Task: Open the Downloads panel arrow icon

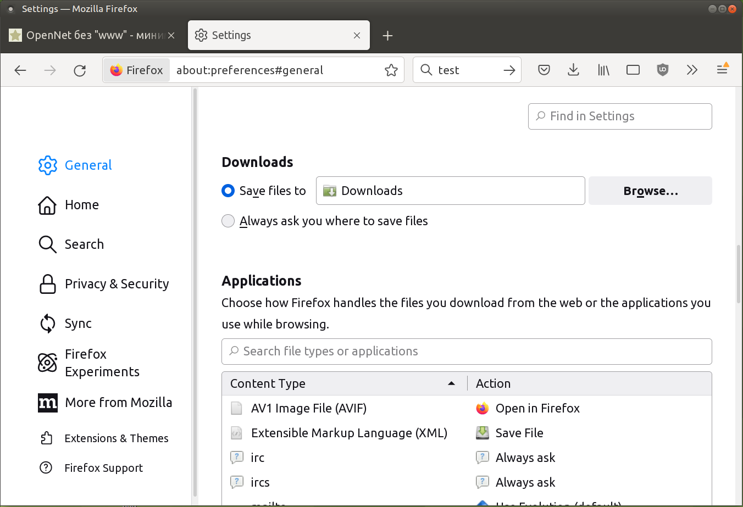Action: [x=573, y=70]
